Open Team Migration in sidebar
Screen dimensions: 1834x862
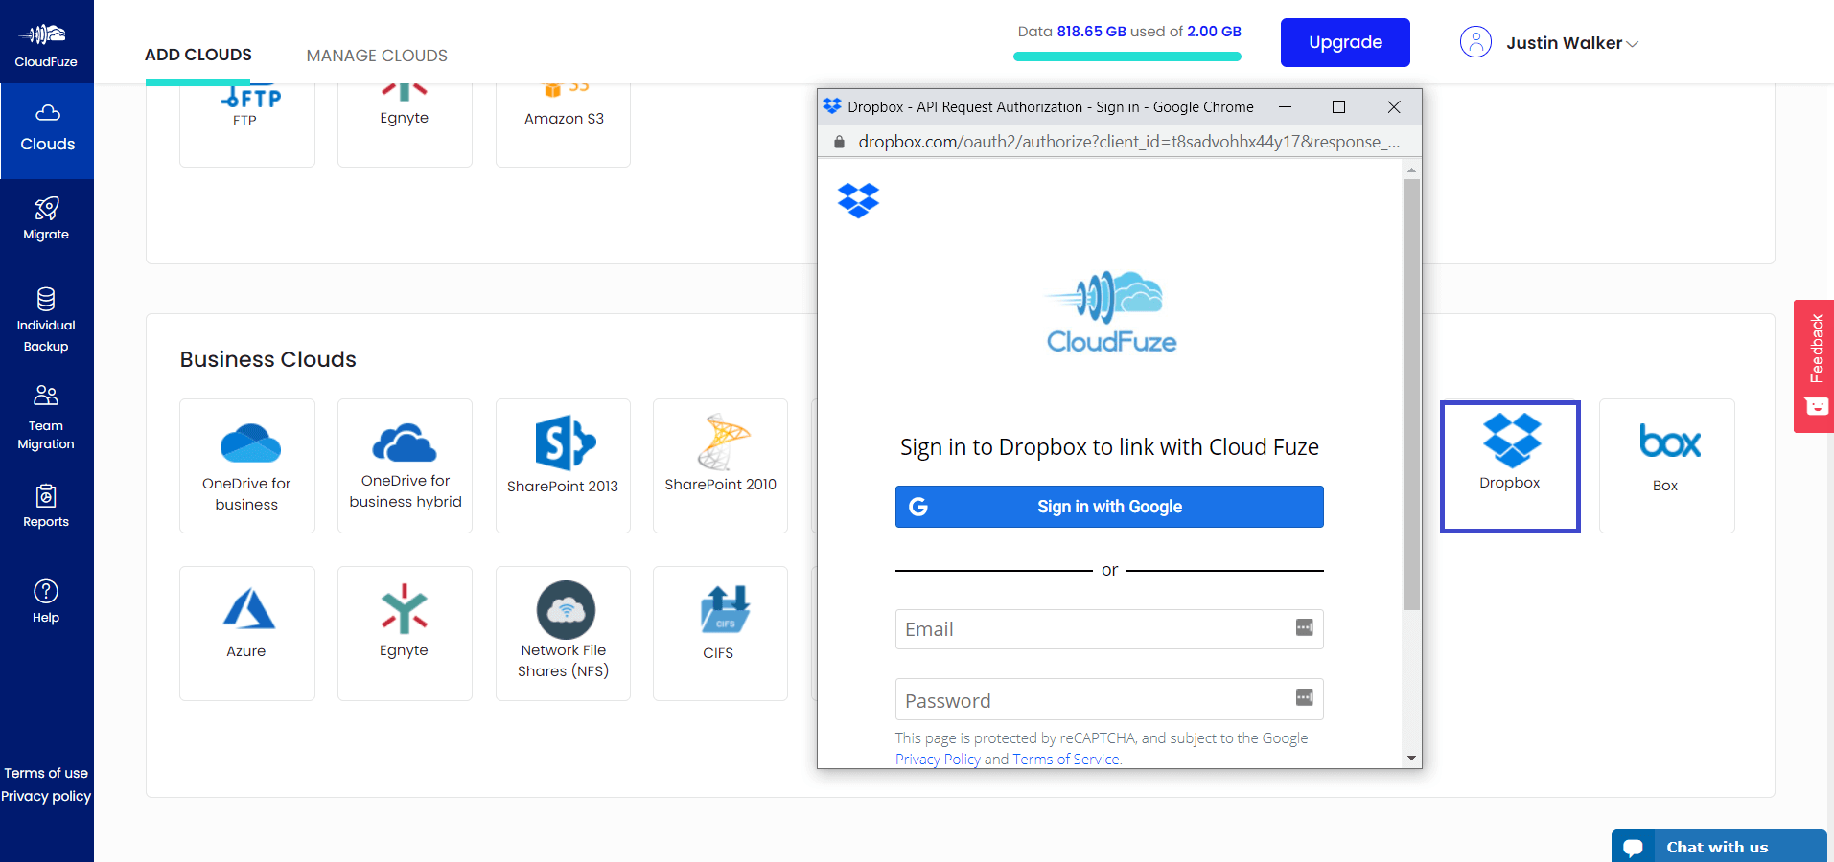tap(46, 419)
